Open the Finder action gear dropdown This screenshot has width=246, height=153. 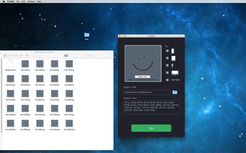(28, 56)
